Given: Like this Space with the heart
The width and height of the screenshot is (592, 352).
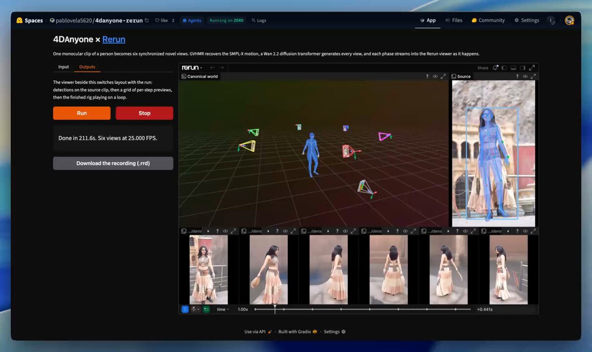Looking at the screenshot, I should (x=161, y=21).
